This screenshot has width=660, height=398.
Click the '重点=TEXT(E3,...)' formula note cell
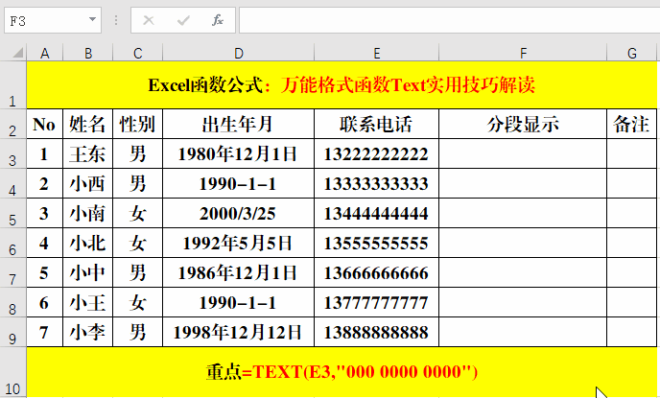(342, 372)
